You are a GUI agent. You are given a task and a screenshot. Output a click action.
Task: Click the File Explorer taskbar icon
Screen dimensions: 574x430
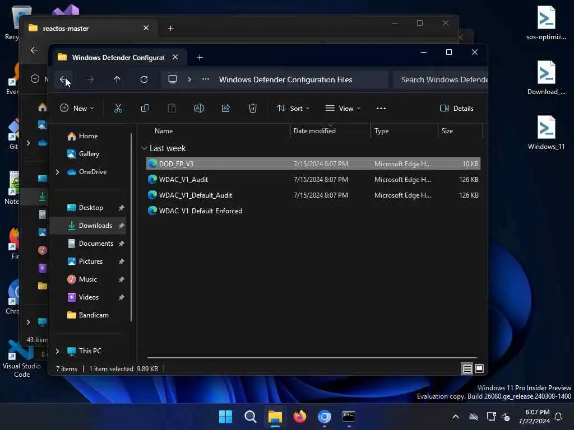point(275,417)
